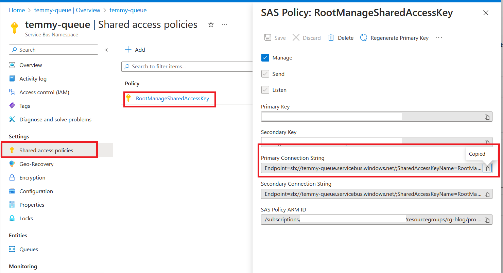
Task: Click the key icon beside RootManageSharedAccessKey
Action: (128, 98)
